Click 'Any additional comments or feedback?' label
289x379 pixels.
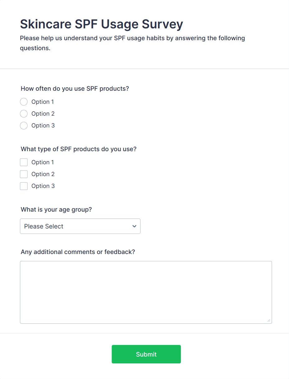click(x=78, y=252)
